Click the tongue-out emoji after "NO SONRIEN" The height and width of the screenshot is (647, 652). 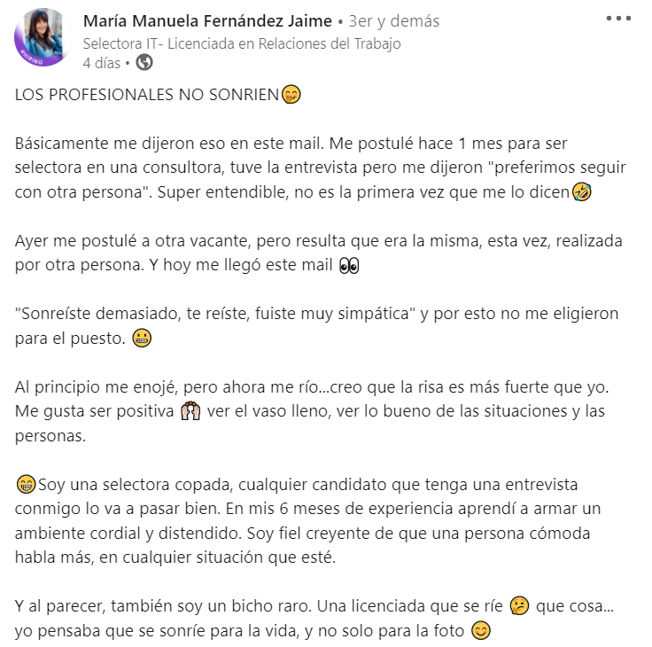click(291, 94)
